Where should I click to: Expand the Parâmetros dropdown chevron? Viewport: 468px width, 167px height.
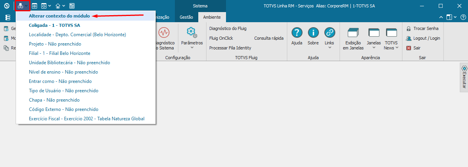click(x=192, y=47)
